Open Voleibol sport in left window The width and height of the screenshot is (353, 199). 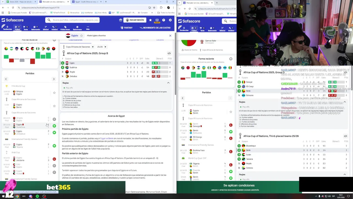coord(54,28)
